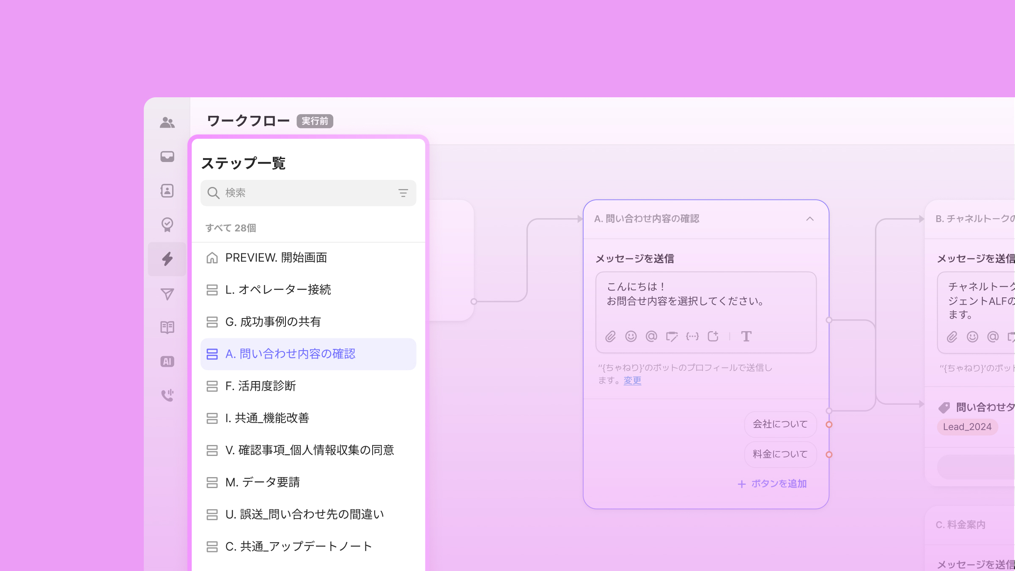Image resolution: width=1015 pixels, height=571 pixels.
Task: Click the attachment paperclip in step A message
Action: [610, 337]
